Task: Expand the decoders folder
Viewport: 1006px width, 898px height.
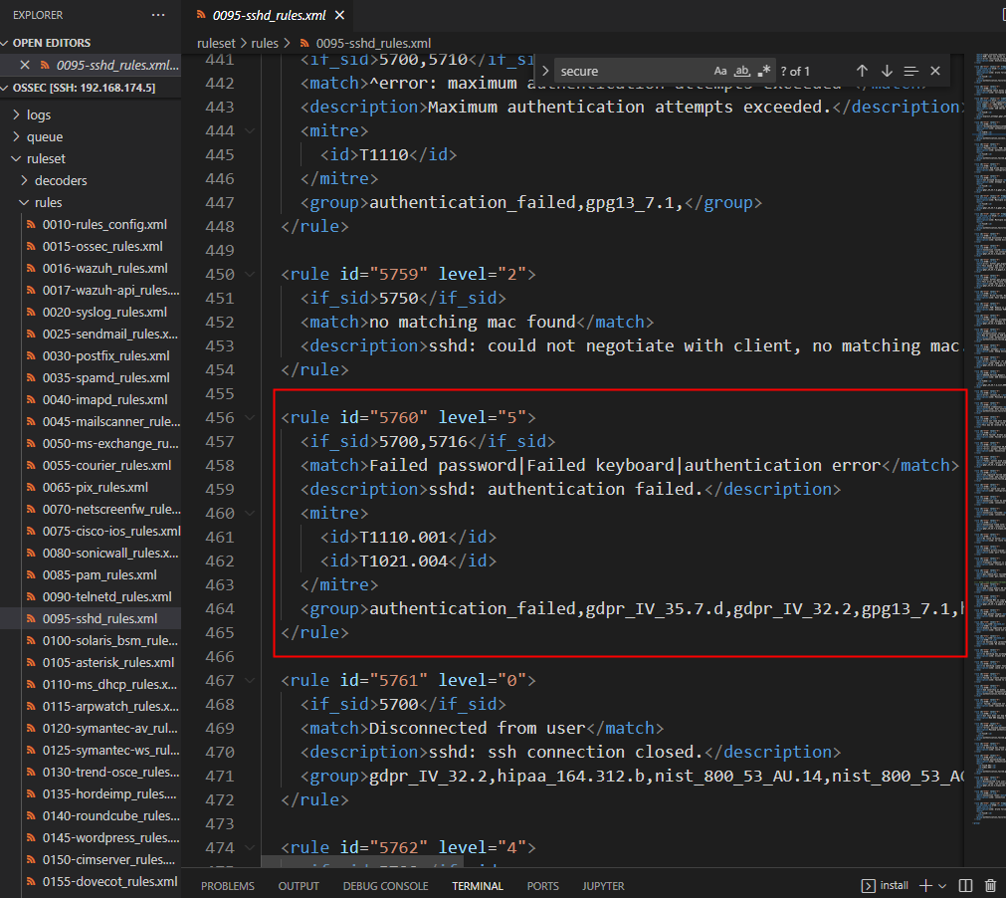Action: 91,180
